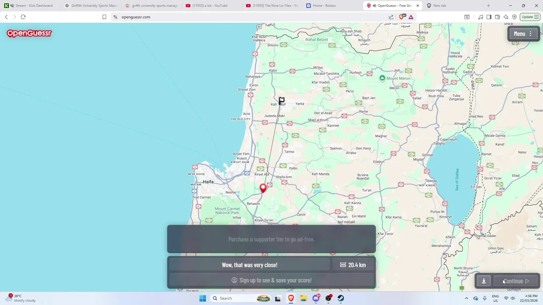Open the 26°C weather widget

click(21, 298)
